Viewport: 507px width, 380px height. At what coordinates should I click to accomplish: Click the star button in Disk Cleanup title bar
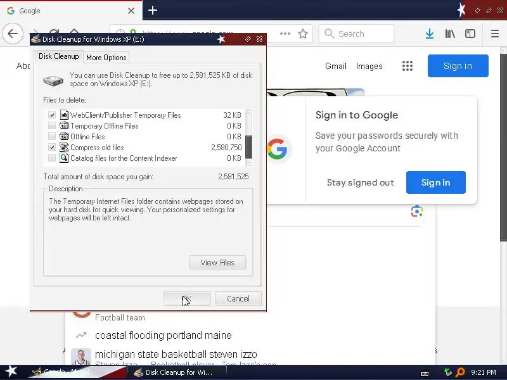click(x=221, y=39)
